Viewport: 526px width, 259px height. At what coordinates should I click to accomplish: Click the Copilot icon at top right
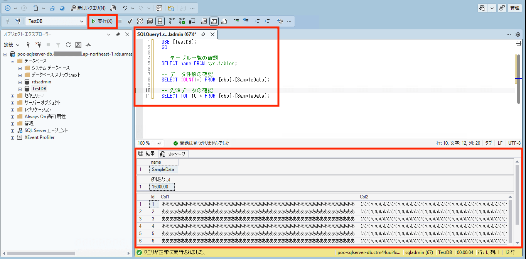482,8
